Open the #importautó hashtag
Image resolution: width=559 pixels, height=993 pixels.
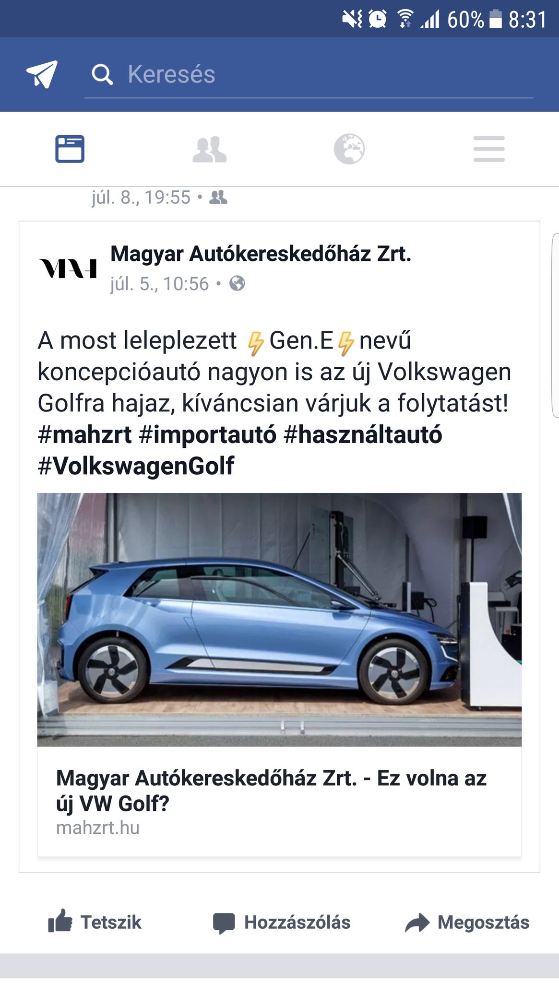(x=207, y=434)
